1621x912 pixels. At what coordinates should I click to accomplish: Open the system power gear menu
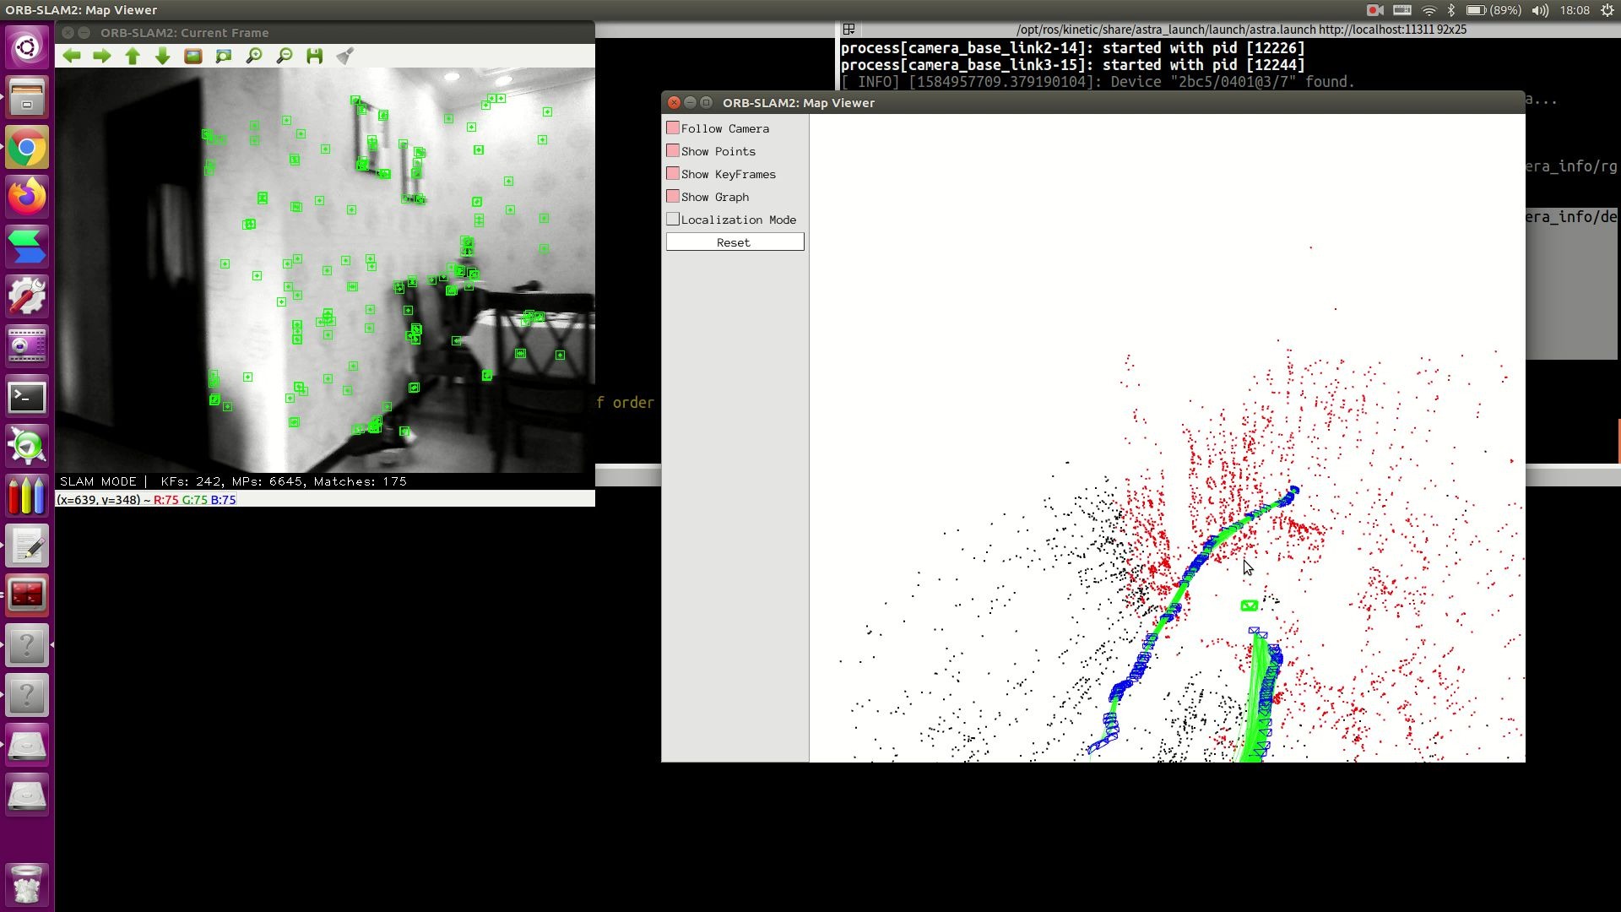(x=1607, y=10)
